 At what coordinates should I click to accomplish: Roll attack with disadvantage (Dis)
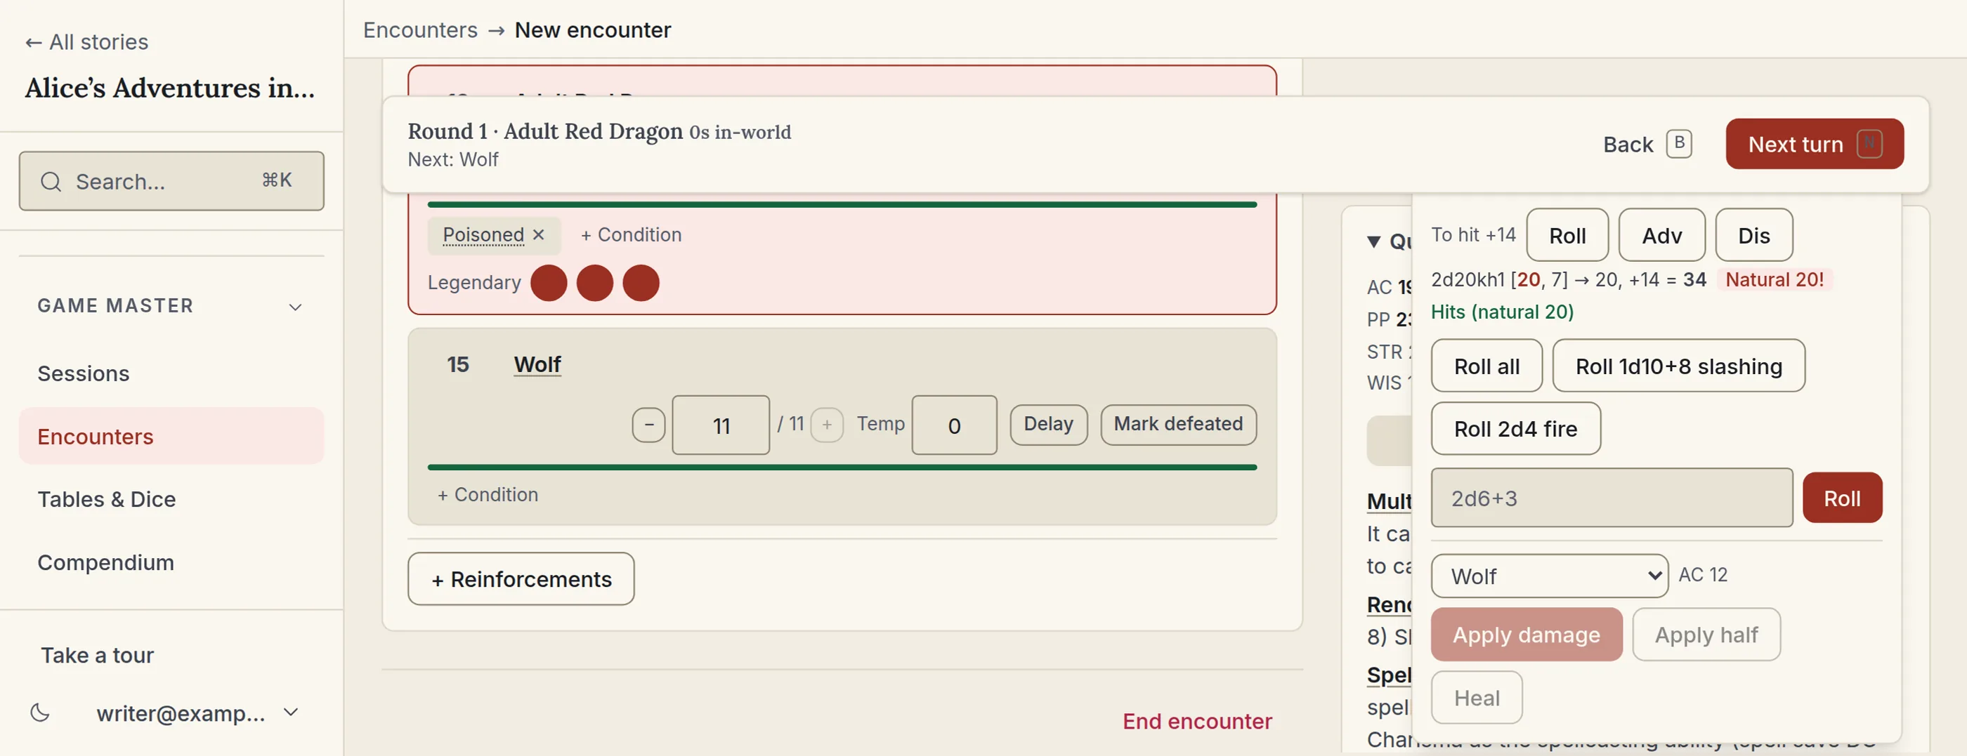coord(1753,235)
